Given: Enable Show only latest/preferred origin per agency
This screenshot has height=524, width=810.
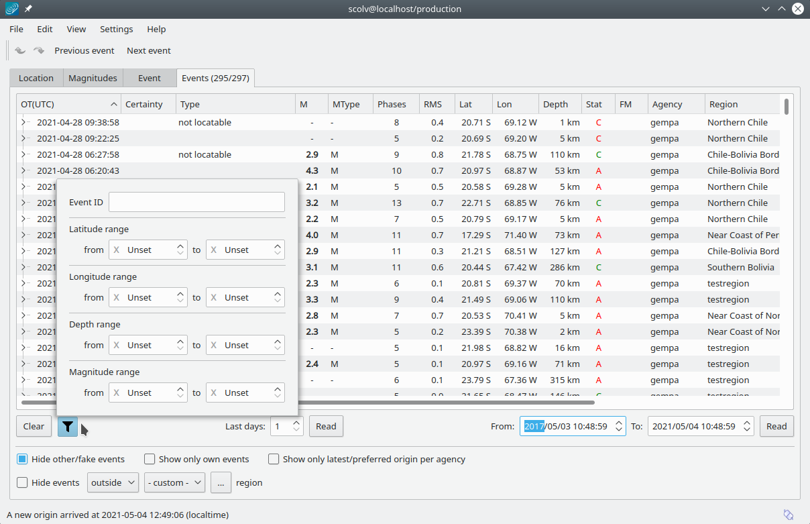Looking at the screenshot, I should click(x=274, y=460).
